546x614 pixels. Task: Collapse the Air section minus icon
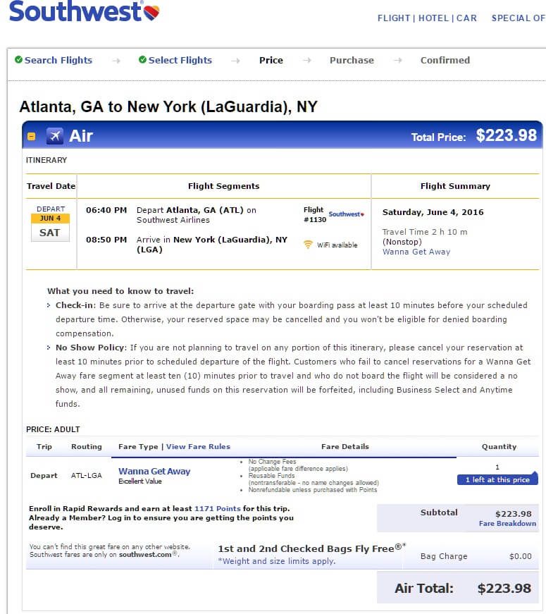[31, 136]
